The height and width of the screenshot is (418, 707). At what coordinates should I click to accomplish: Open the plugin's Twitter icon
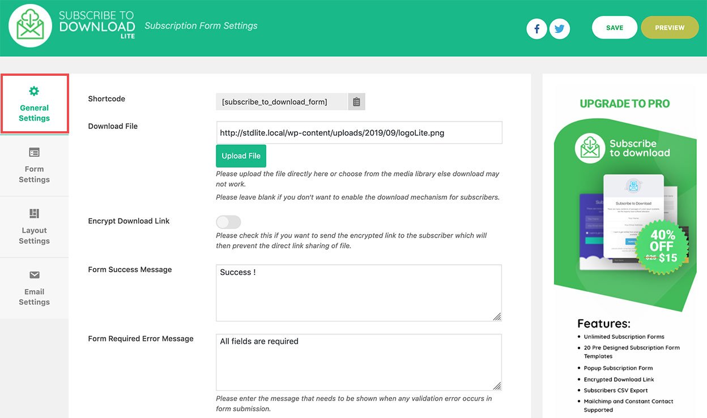pos(560,28)
